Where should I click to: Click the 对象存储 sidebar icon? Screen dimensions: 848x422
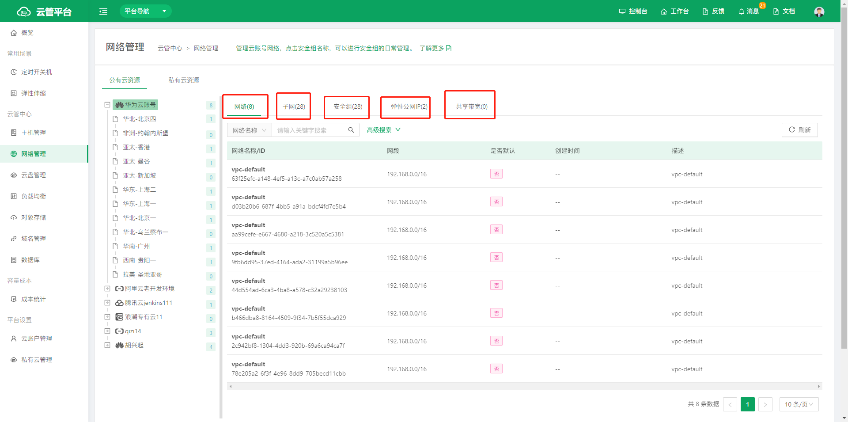[x=14, y=217]
